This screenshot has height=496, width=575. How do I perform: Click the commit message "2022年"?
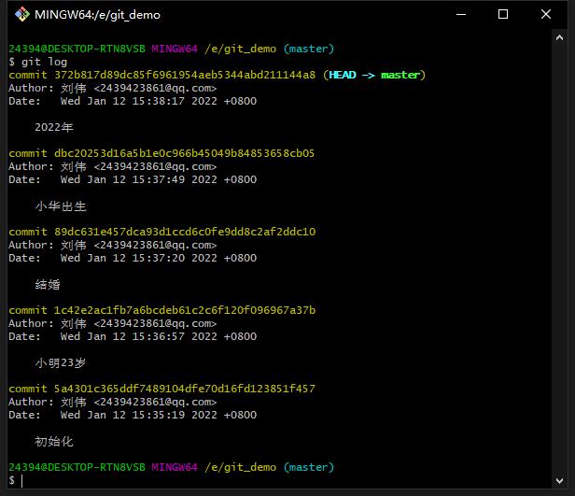click(x=54, y=127)
